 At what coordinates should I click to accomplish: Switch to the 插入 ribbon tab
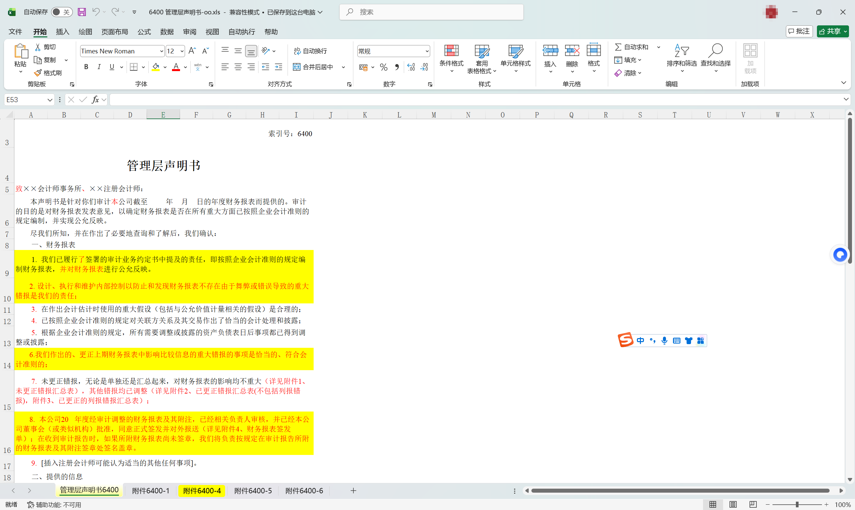62,32
